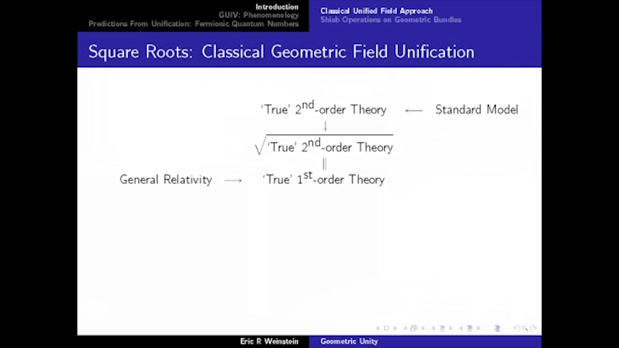
Task: Open the Classical Unified Field Approach section
Action: pos(376,11)
